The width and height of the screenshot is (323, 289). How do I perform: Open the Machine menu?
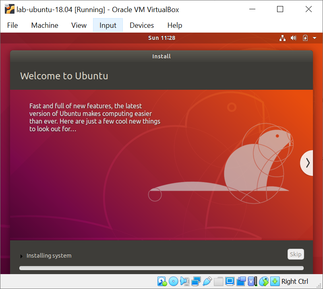(x=45, y=25)
